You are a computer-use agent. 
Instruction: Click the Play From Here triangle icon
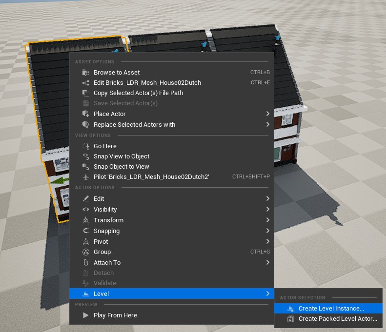[86, 315]
